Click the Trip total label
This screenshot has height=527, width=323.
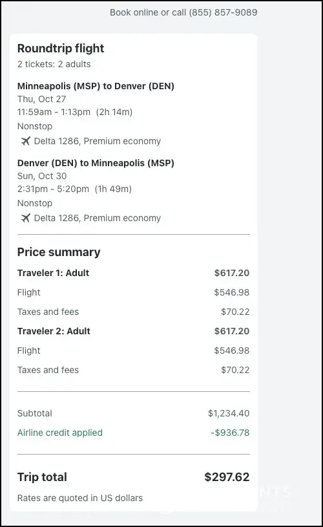pyautogui.click(x=42, y=477)
